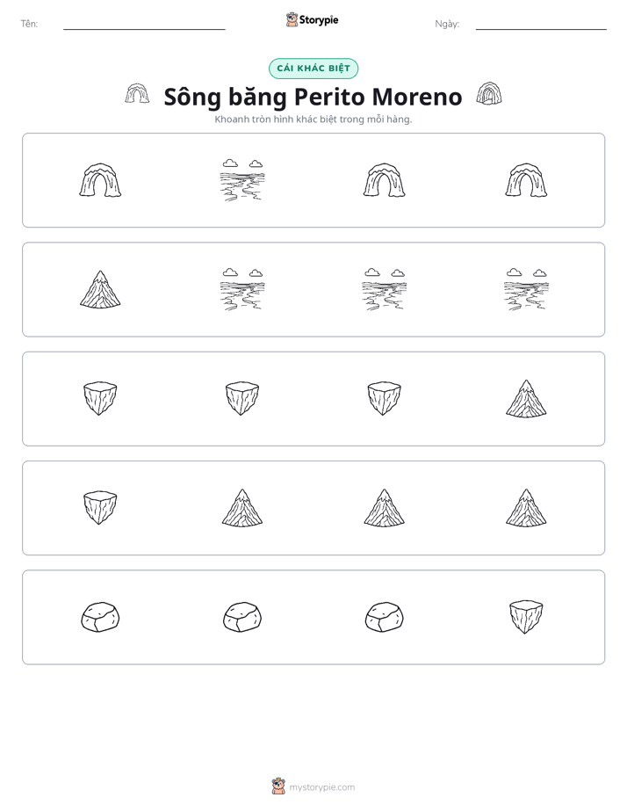Click the last ice arch in row one
The height and width of the screenshot is (812, 627).
pyautogui.click(x=526, y=180)
